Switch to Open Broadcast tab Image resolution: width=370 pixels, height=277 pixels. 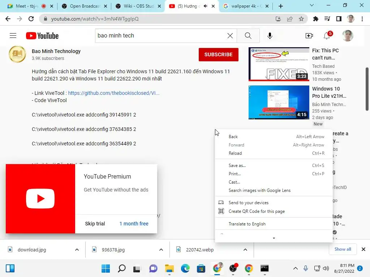click(x=85, y=6)
